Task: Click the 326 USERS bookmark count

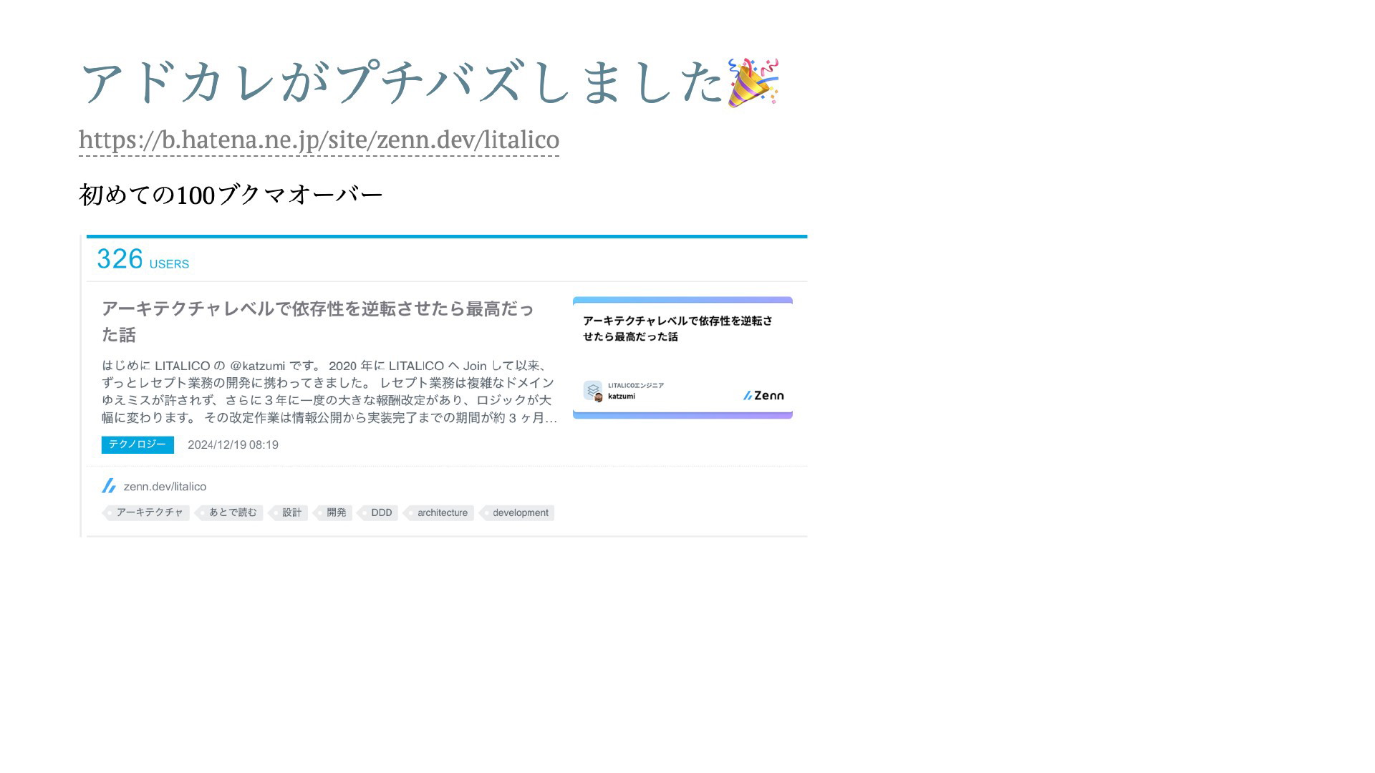Action: point(143,259)
